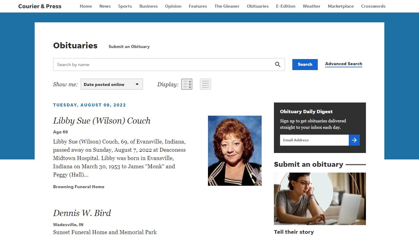Click the portrait photo of Libby Couch

click(x=235, y=151)
